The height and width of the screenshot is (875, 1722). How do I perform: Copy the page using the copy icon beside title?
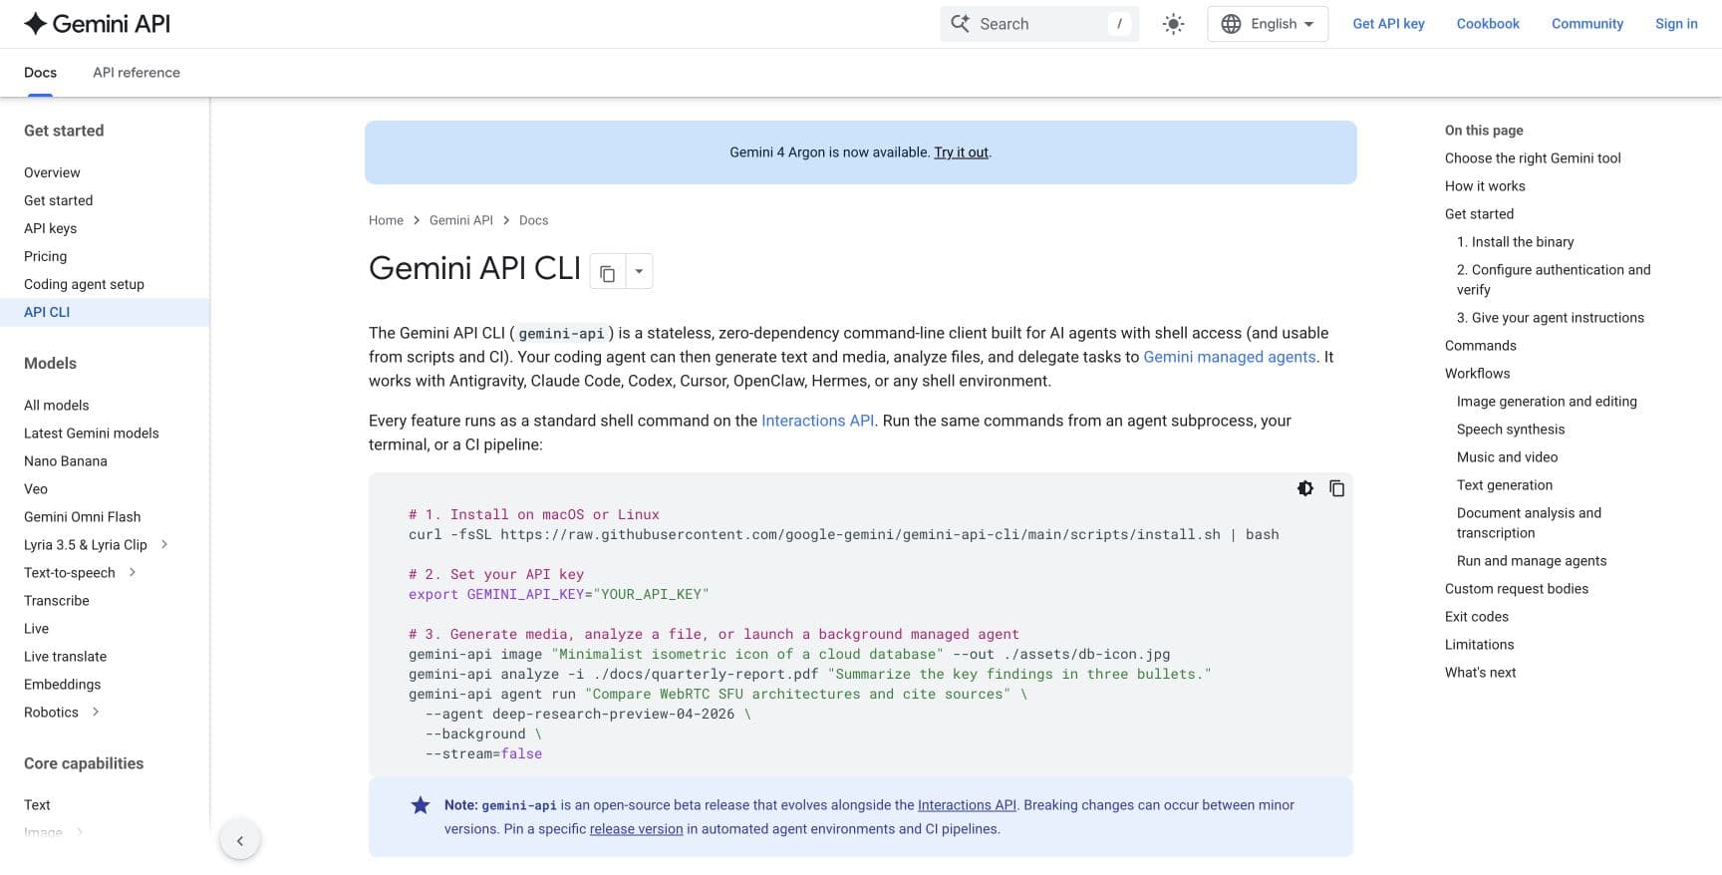pos(608,272)
